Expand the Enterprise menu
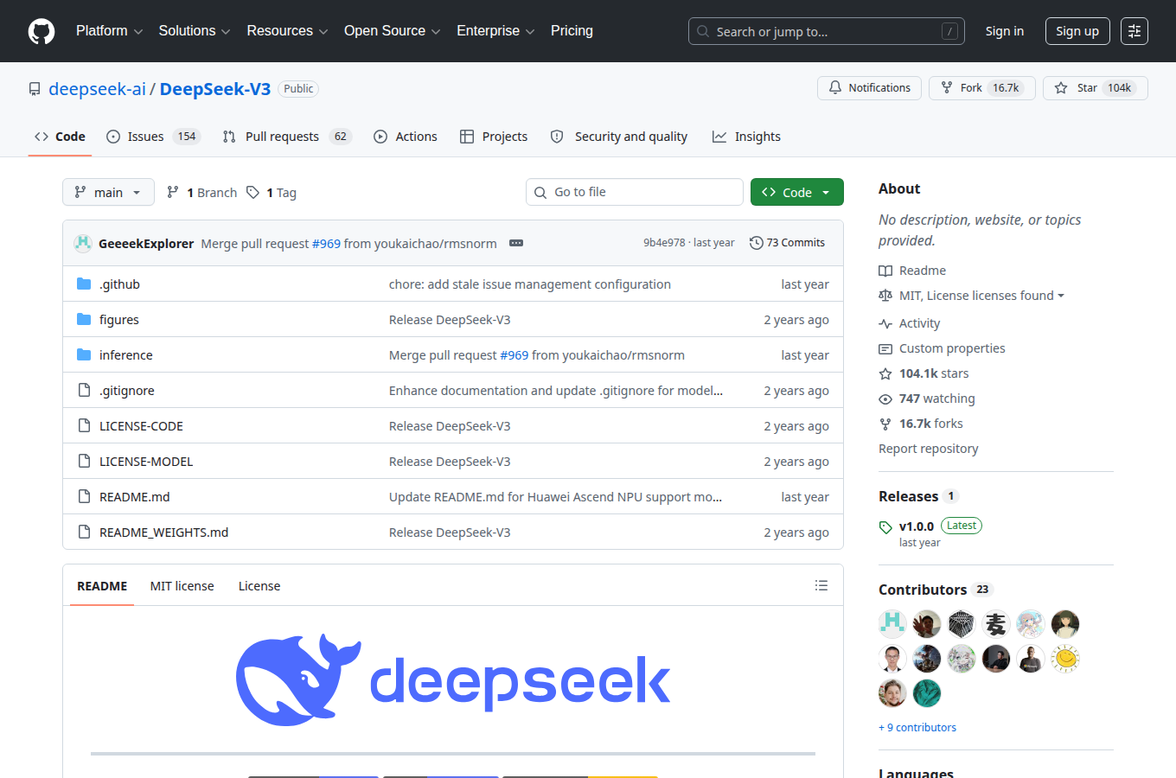The height and width of the screenshot is (778, 1176). click(x=495, y=31)
